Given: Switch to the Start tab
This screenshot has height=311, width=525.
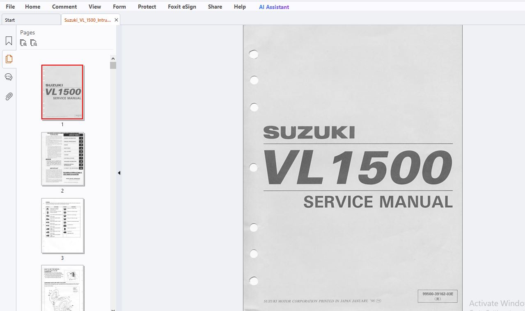Looking at the screenshot, I should coord(31,20).
